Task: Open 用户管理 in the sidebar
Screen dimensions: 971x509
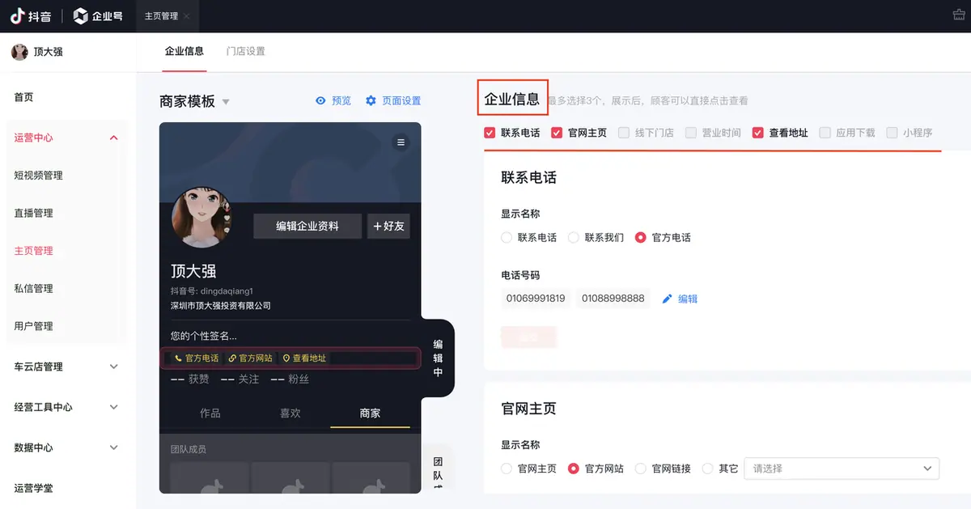Action: click(x=33, y=326)
